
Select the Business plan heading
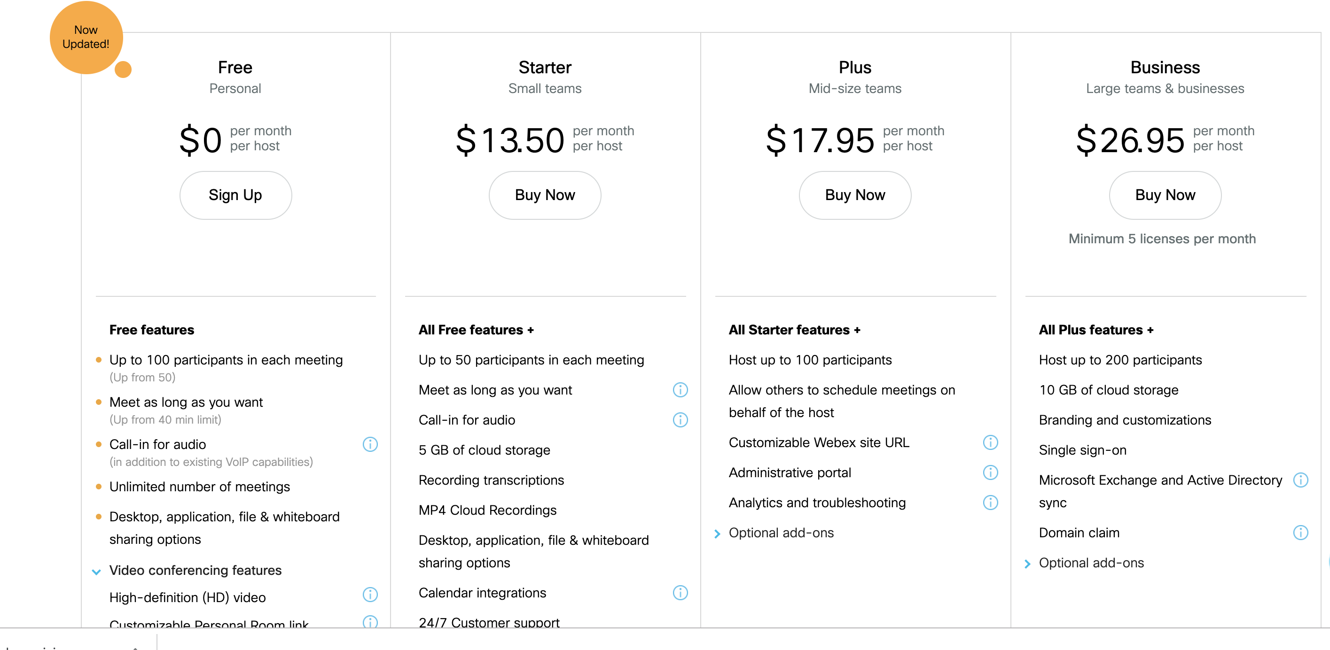[x=1165, y=68]
